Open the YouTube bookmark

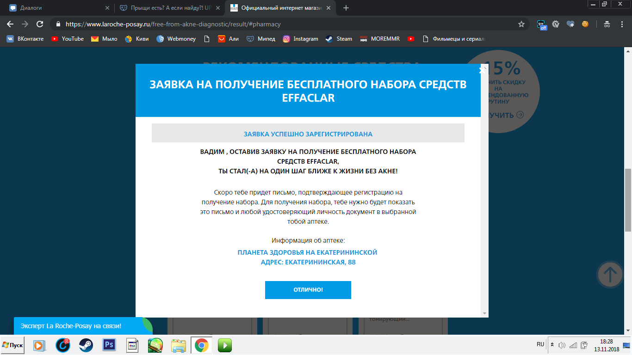coord(68,39)
